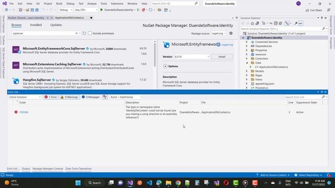Viewport: 335px width, 188px height.
Task: Open error code CS0246 link
Action: click(x=24, y=112)
